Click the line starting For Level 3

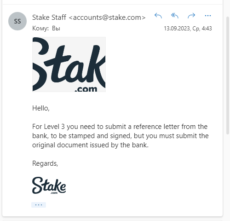tap(120, 127)
